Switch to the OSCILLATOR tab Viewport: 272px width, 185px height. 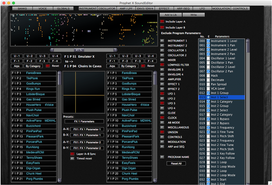coord(107,8)
